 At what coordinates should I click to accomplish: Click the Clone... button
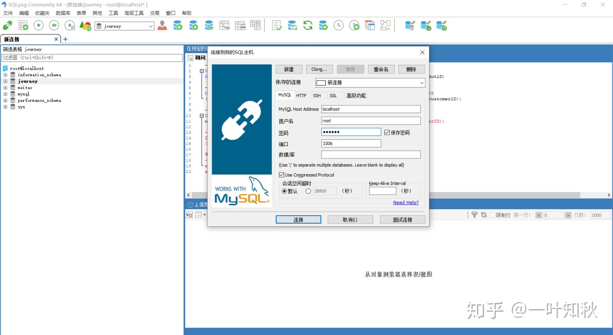[319, 69]
